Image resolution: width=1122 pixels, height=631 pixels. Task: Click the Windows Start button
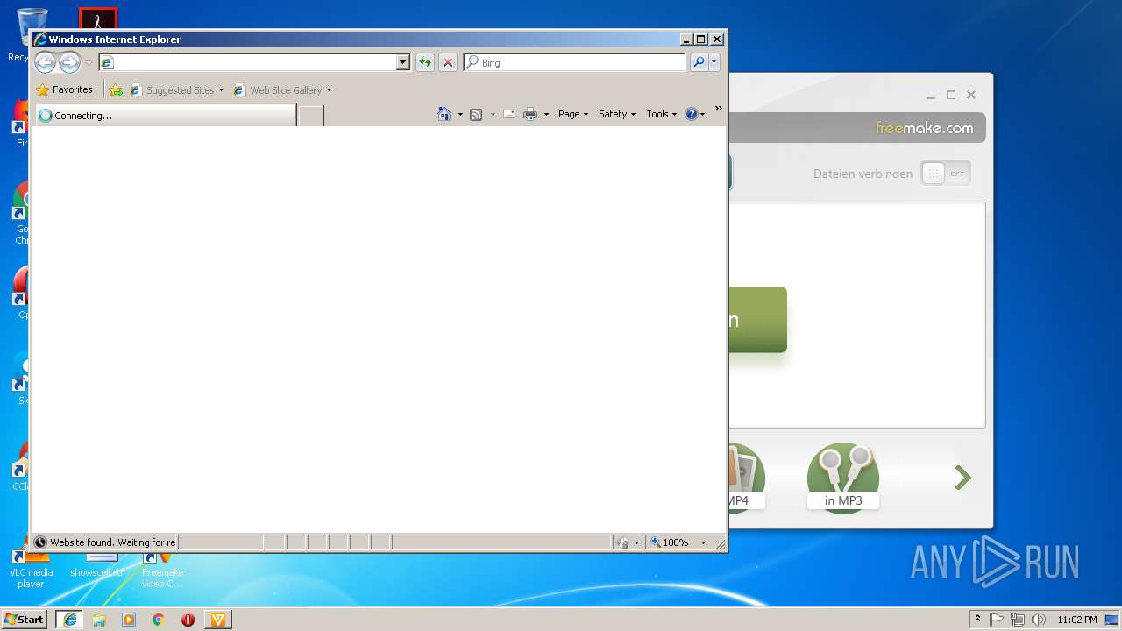(x=25, y=619)
